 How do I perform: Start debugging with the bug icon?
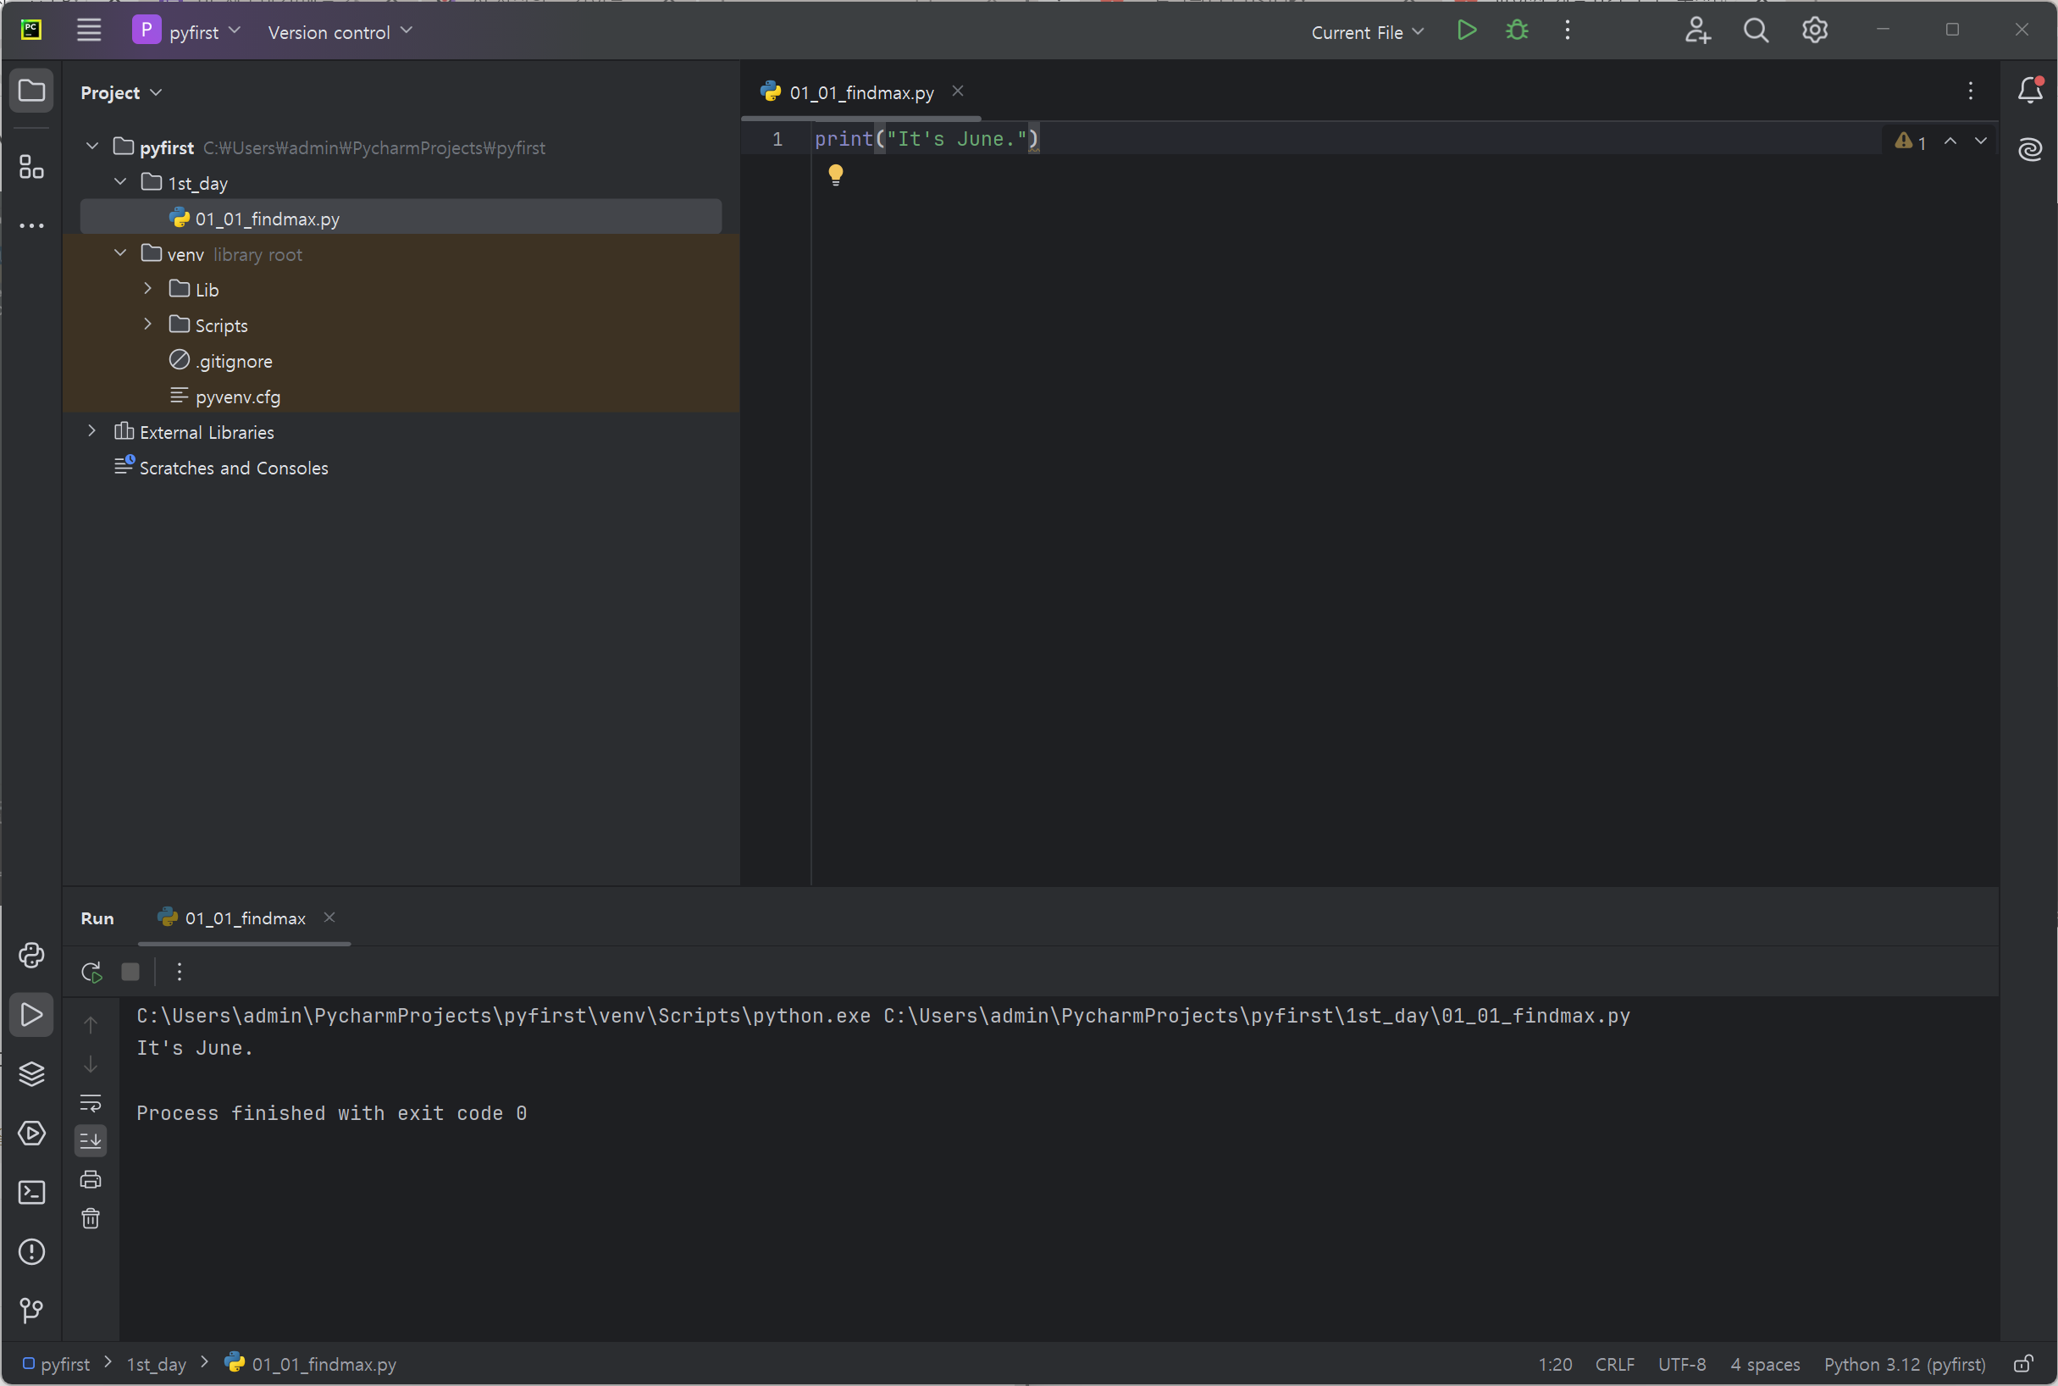coord(1517,31)
